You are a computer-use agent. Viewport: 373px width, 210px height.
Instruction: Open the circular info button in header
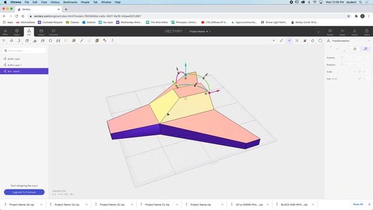[x=318, y=32]
